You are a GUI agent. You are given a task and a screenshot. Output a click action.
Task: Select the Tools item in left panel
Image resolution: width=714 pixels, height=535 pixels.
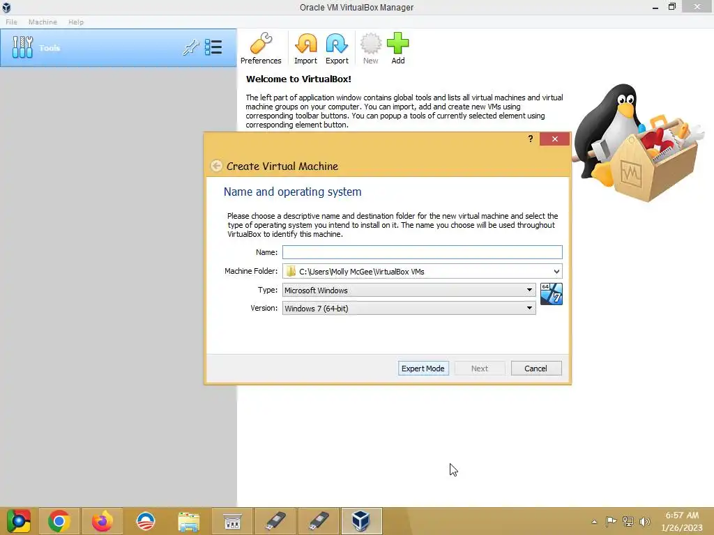pos(119,48)
